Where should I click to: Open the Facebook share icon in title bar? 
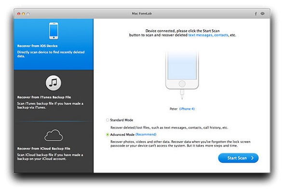coord(256,14)
